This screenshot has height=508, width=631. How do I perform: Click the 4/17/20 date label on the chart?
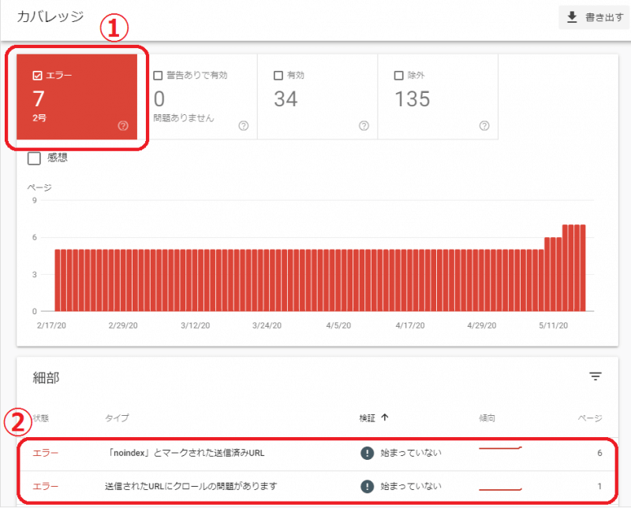(410, 325)
